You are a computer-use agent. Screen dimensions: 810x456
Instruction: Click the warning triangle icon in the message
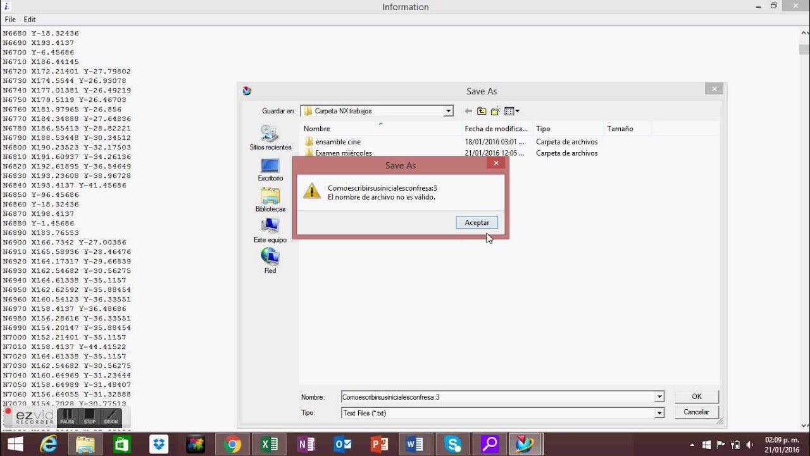point(312,191)
